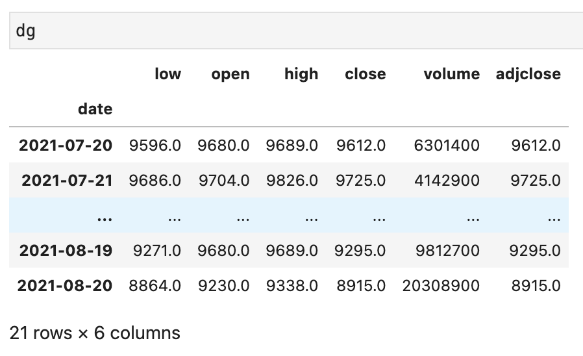Viewport: 583px width, 356px height.
Task: Click the high value 9826.0
Action: point(291,180)
